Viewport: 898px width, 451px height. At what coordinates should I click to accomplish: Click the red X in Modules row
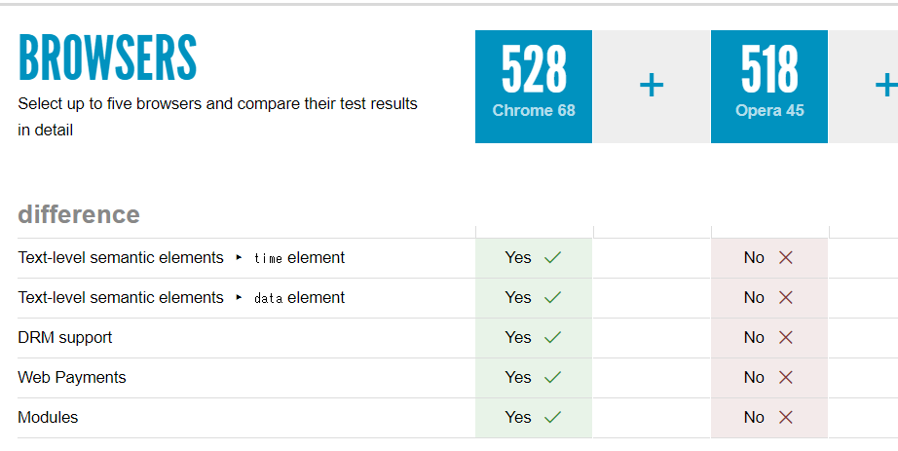click(786, 418)
